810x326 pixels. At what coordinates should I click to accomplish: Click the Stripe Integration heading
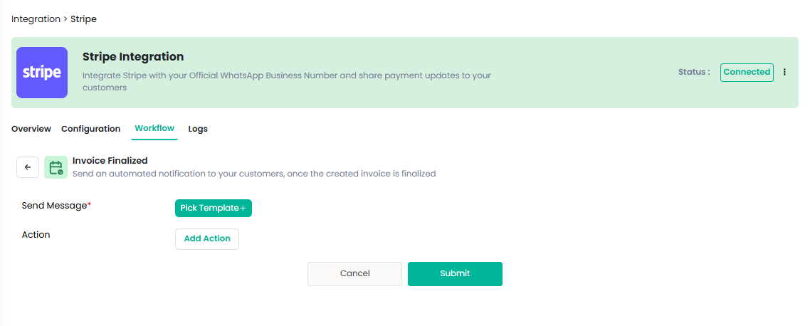[133, 57]
